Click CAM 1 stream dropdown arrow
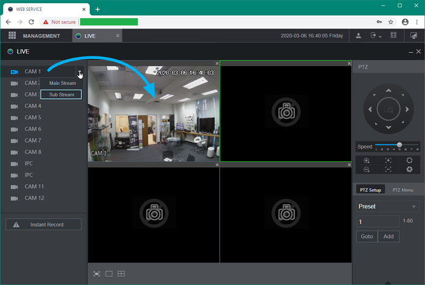 79,72
